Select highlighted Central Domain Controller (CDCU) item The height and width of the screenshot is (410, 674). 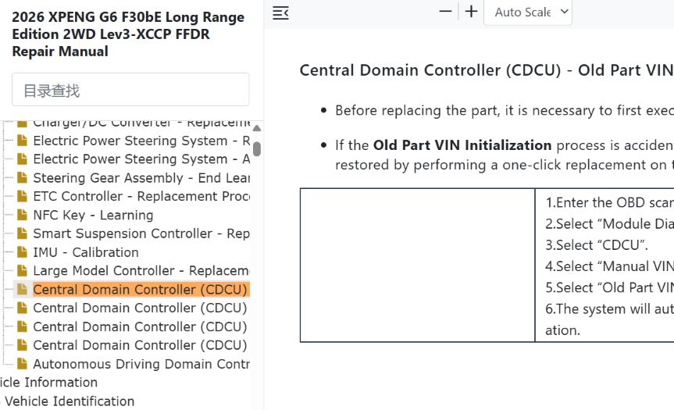[141, 289]
